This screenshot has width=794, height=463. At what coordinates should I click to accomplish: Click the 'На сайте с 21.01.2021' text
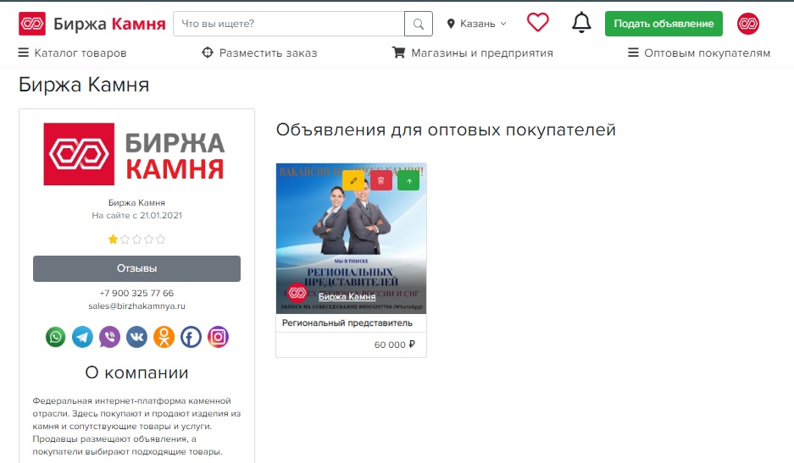coord(136,215)
